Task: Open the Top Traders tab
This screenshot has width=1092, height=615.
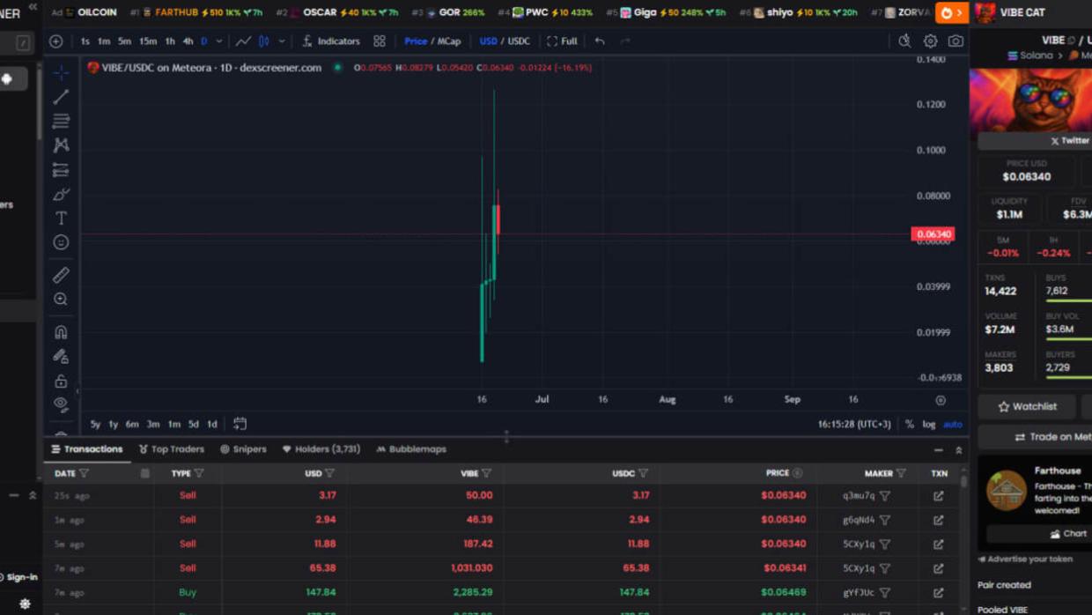Action: pos(170,449)
